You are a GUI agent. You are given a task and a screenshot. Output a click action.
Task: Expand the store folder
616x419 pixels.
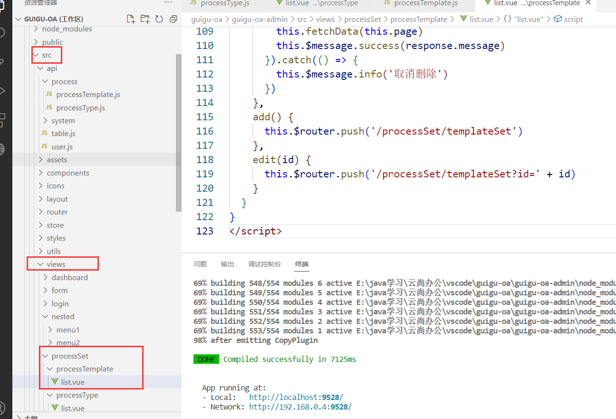point(41,225)
